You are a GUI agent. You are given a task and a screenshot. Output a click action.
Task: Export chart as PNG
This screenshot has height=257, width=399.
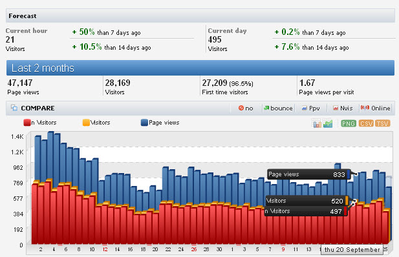coord(349,123)
